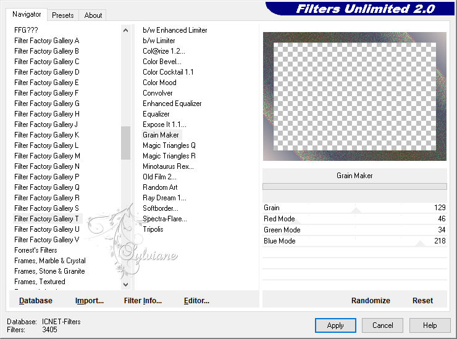Choose the Color Mood filter
457x339 pixels.
click(x=159, y=83)
